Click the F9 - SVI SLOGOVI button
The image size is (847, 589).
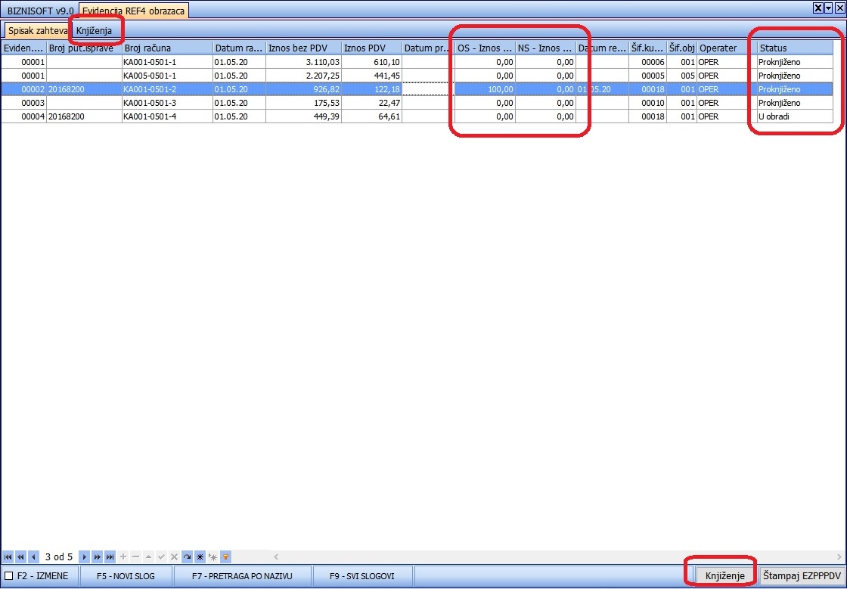tap(362, 576)
